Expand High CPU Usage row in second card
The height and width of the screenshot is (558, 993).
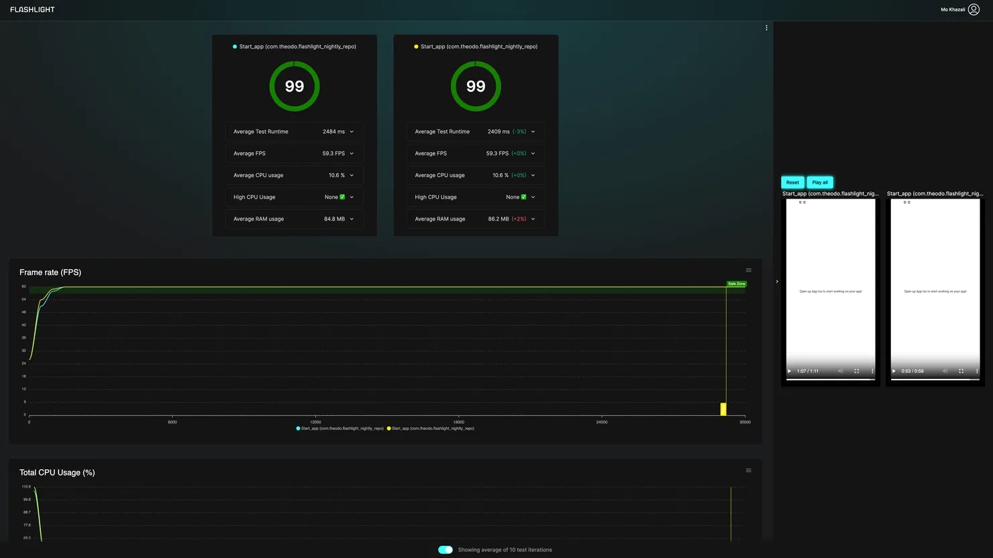476,197
